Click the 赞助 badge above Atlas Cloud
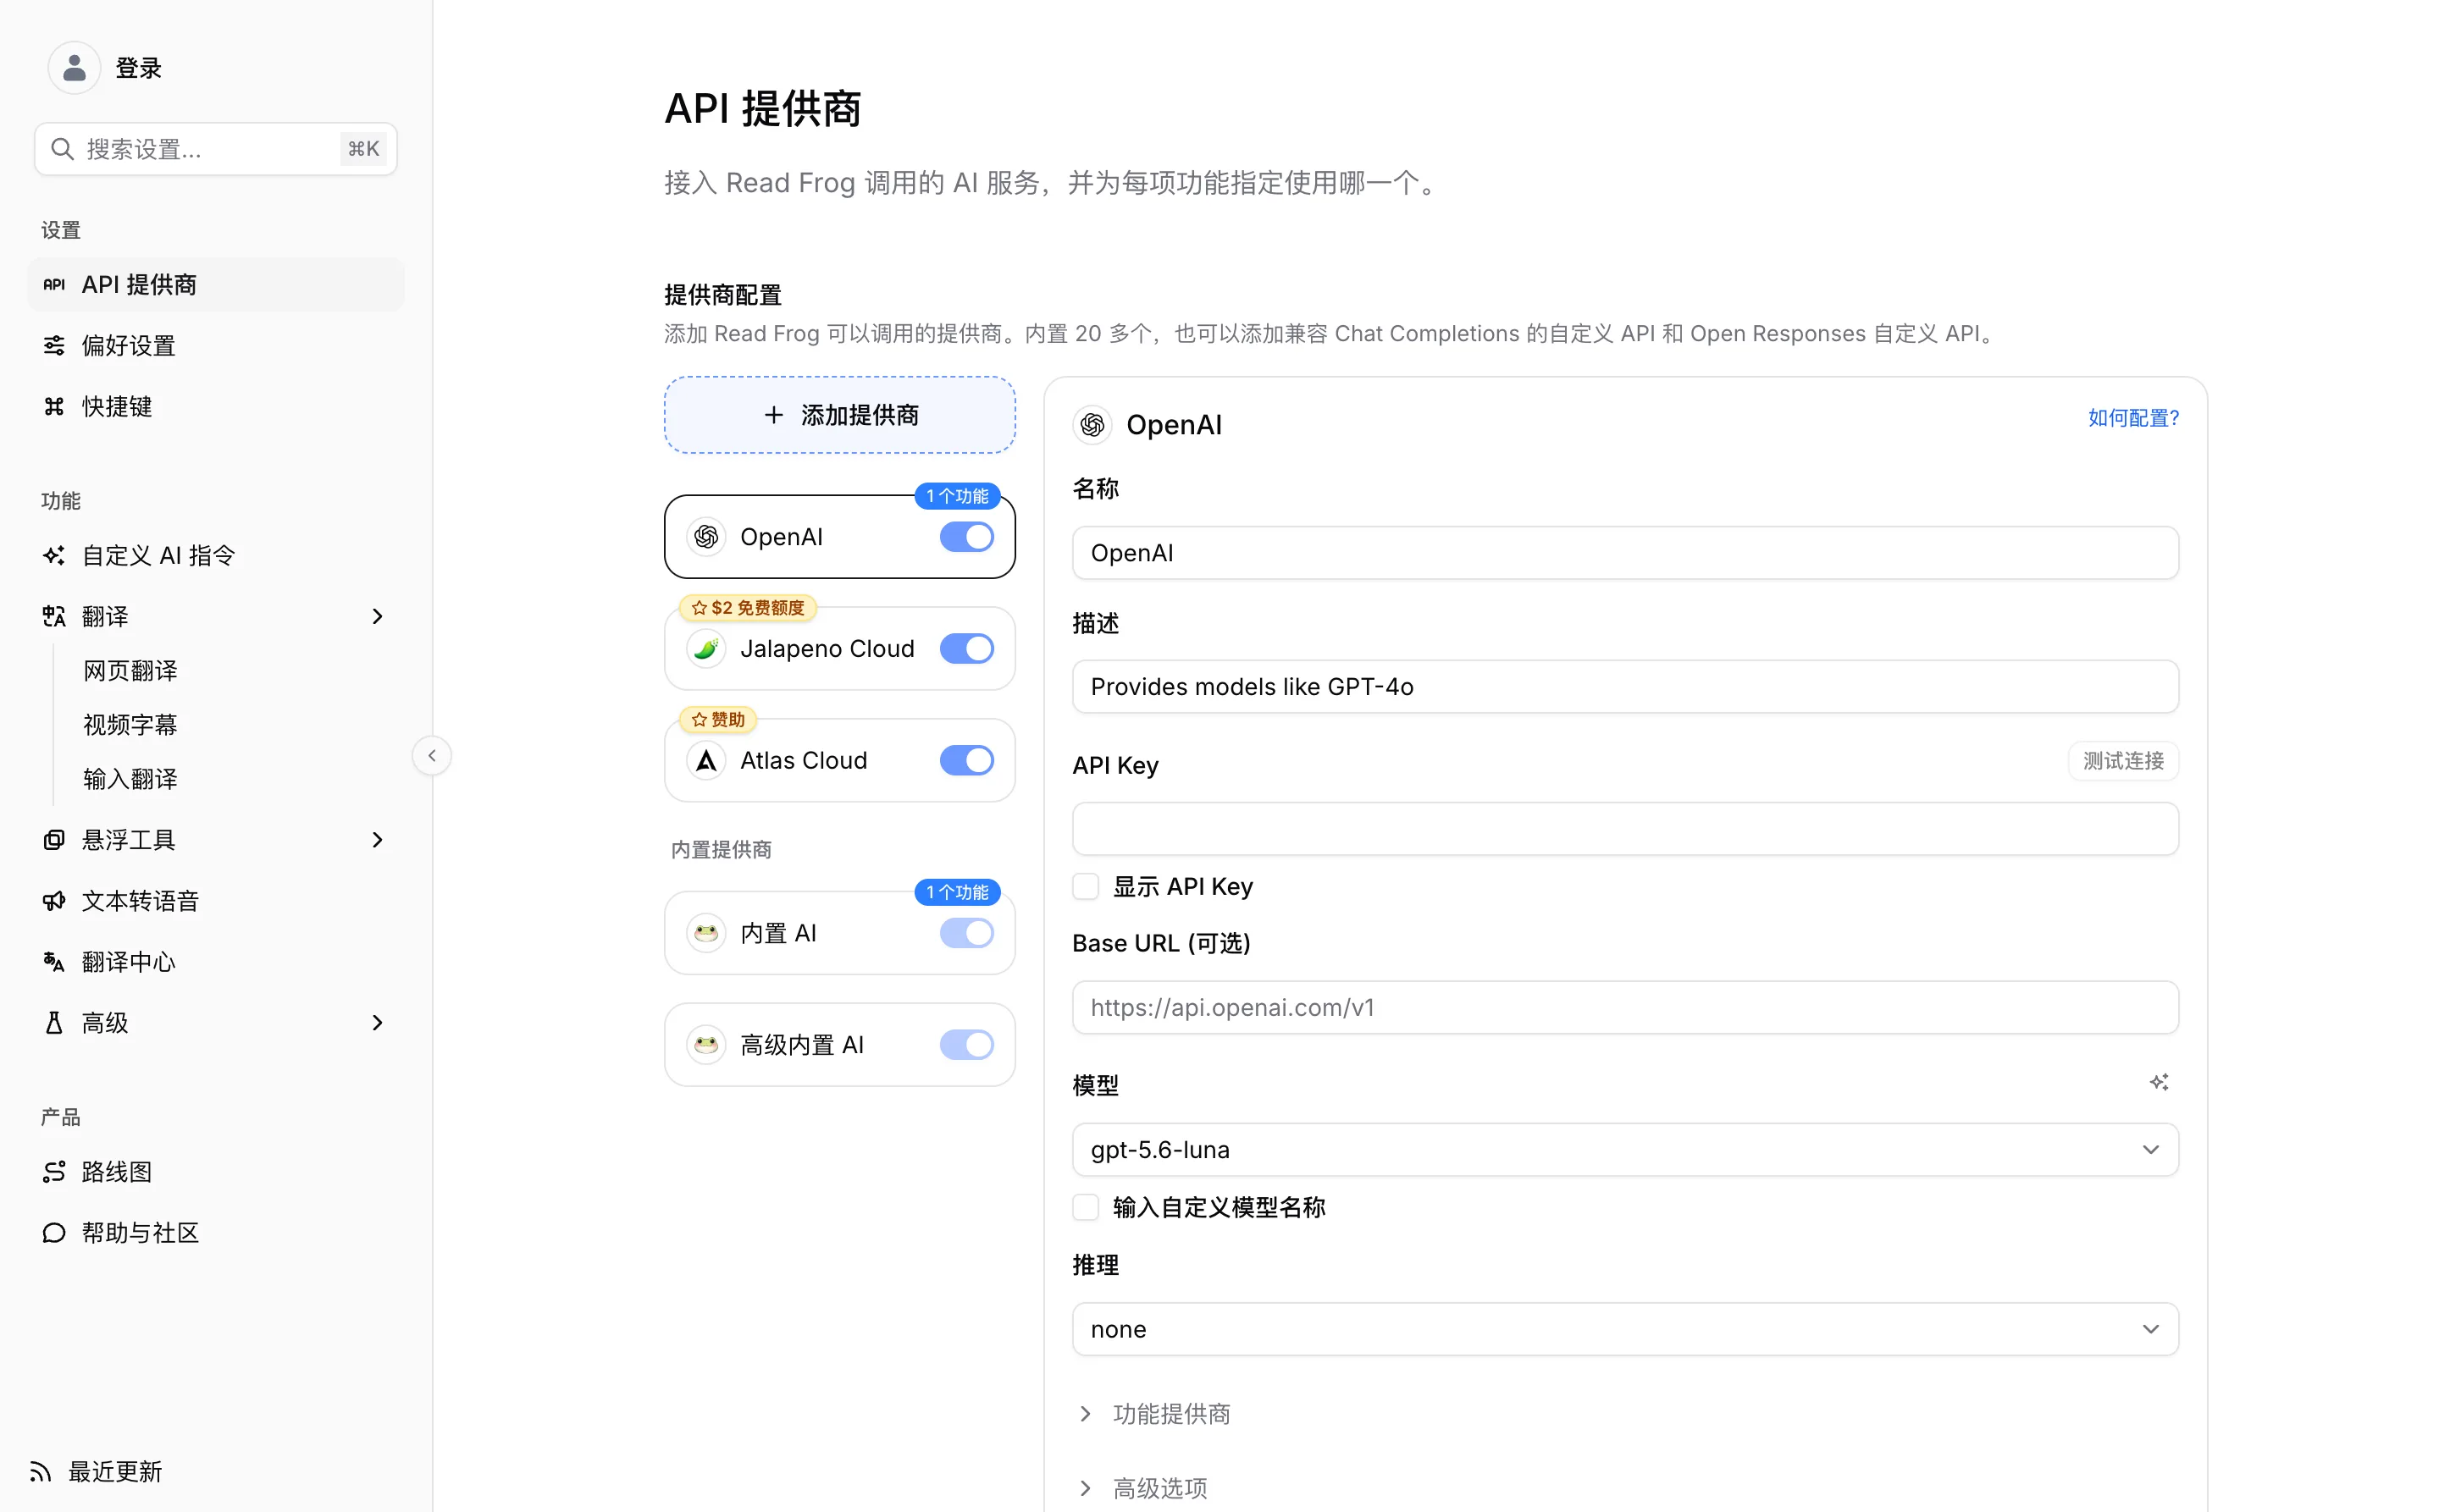 [718, 720]
